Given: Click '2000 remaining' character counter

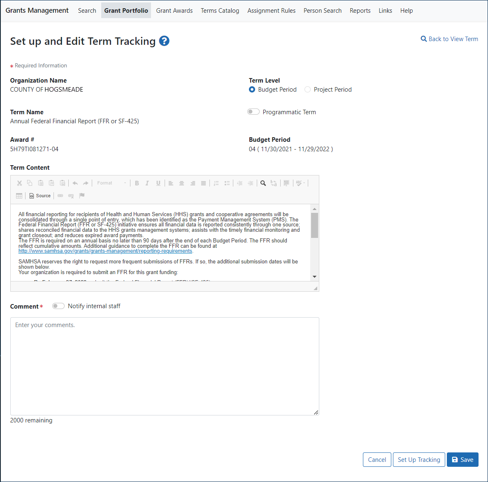Looking at the screenshot, I should 31,420.
